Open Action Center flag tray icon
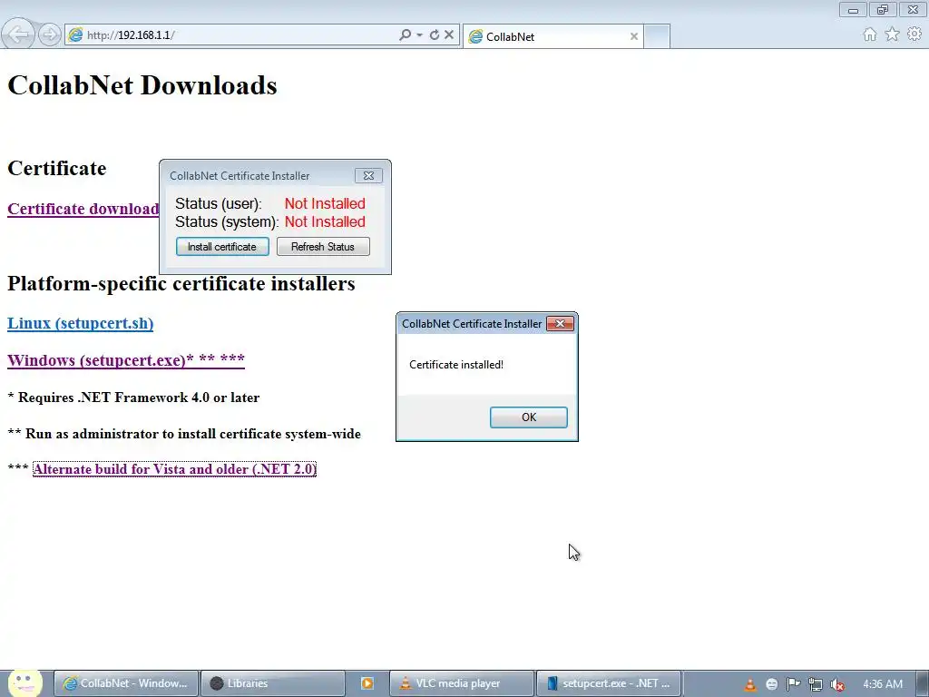 click(793, 684)
